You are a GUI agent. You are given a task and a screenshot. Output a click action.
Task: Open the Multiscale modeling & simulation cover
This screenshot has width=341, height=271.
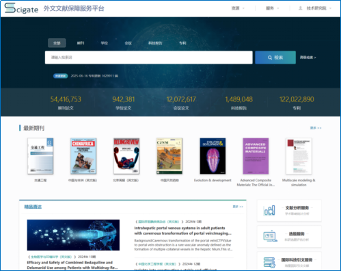click(x=299, y=156)
